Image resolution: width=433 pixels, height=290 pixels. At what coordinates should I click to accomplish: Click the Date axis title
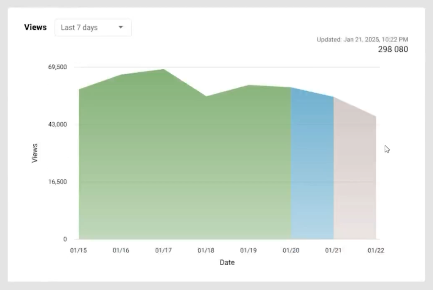(x=227, y=263)
